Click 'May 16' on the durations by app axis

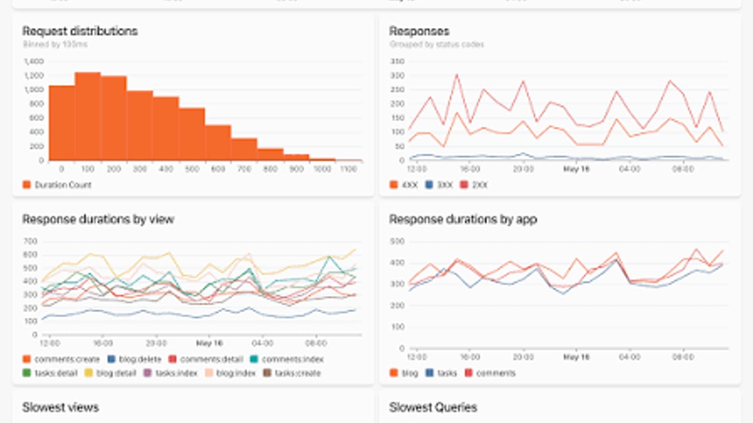(577, 357)
